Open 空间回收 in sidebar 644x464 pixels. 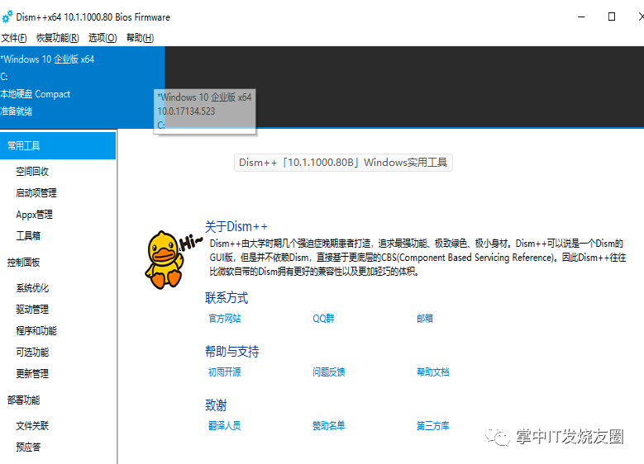point(32,172)
